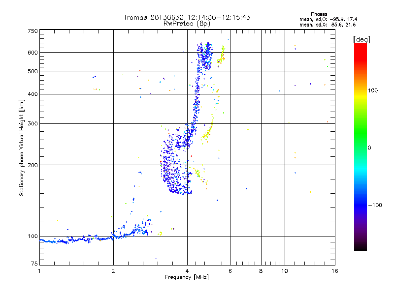Click the y-axis tick label '75'
394x295 pixels.
point(34,264)
